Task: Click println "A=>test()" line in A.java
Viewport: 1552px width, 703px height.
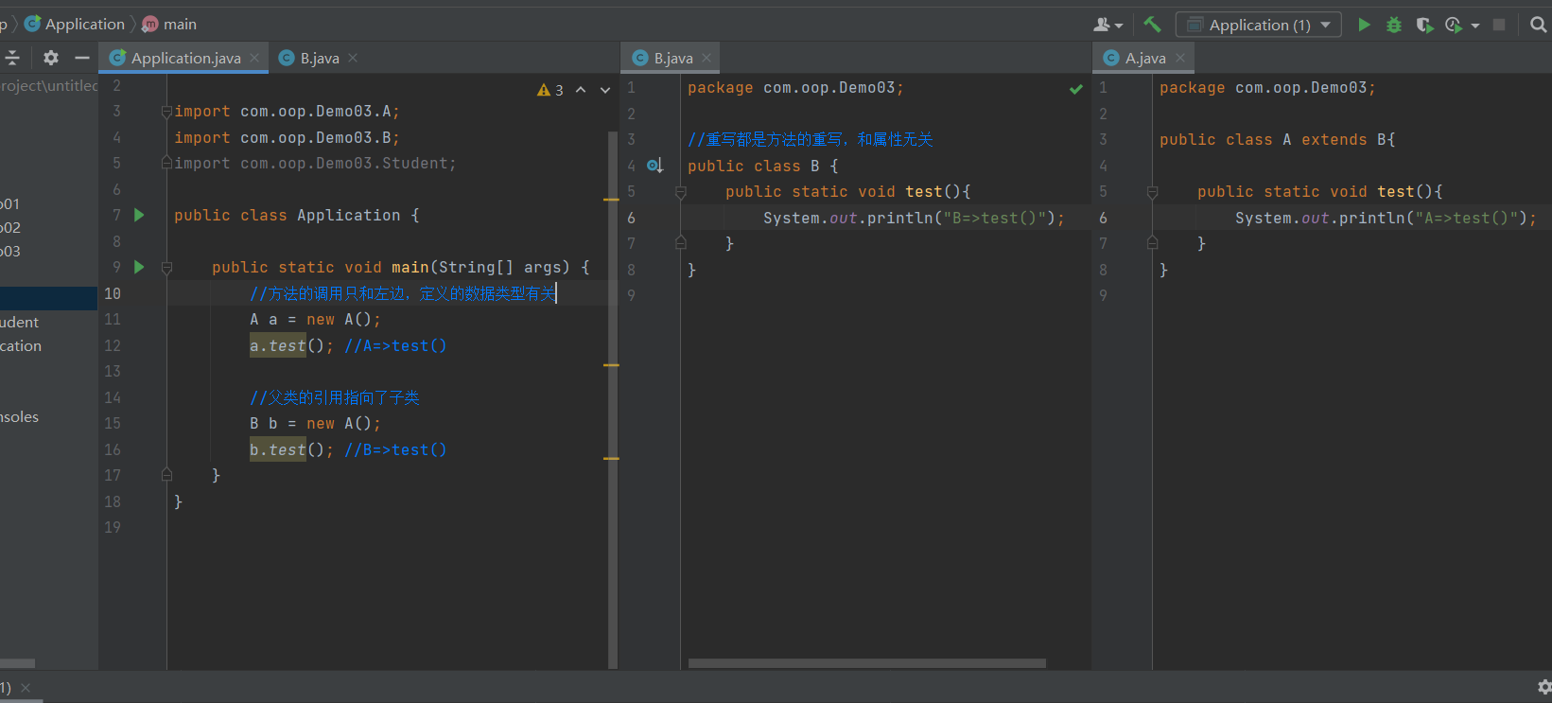Action: coord(1386,218)
